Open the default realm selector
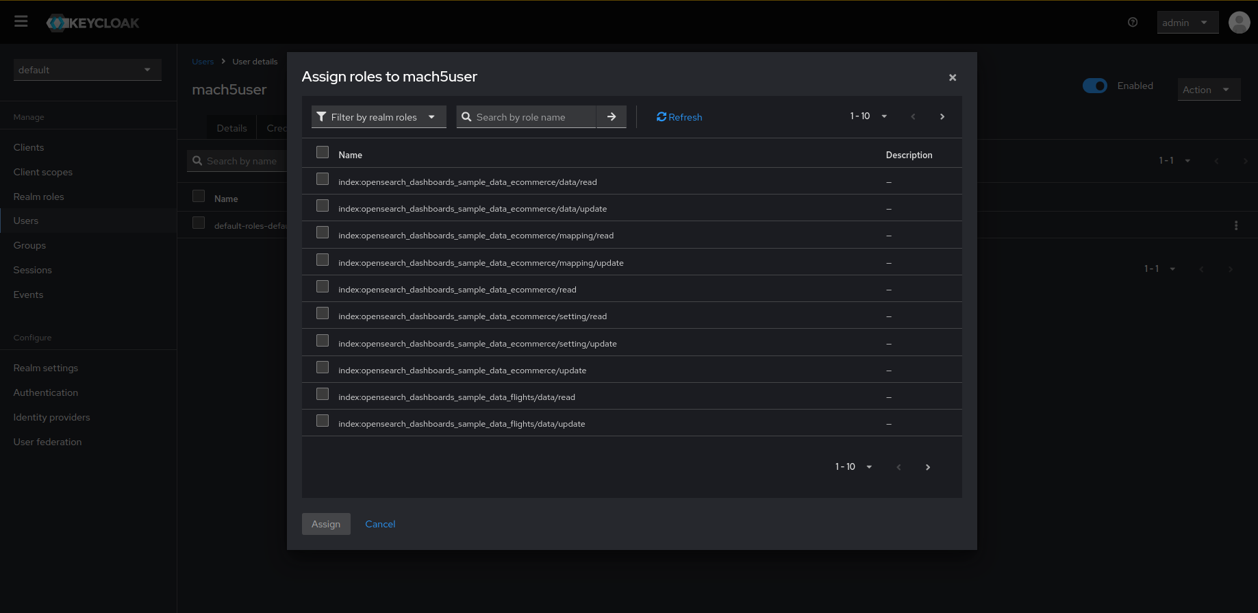1258x613 pixels. pyautogui.click(x=88, y=70)
